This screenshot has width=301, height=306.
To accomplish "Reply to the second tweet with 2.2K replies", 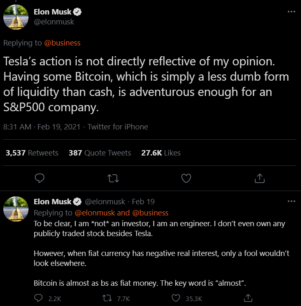I will 38,298.
